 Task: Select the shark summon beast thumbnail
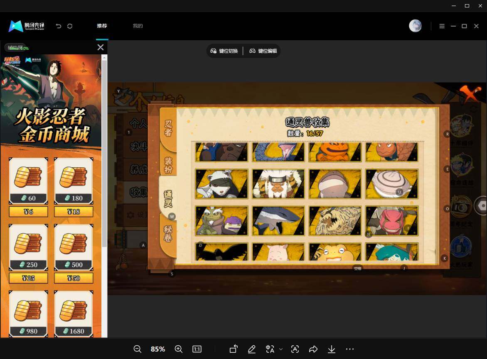point(278,221)
